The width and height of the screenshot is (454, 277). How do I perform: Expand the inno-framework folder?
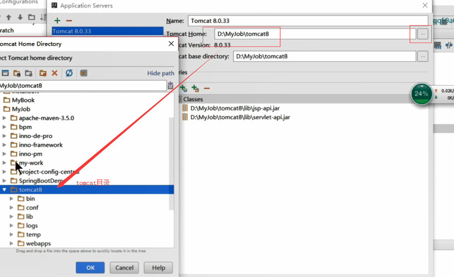point(4,145)
